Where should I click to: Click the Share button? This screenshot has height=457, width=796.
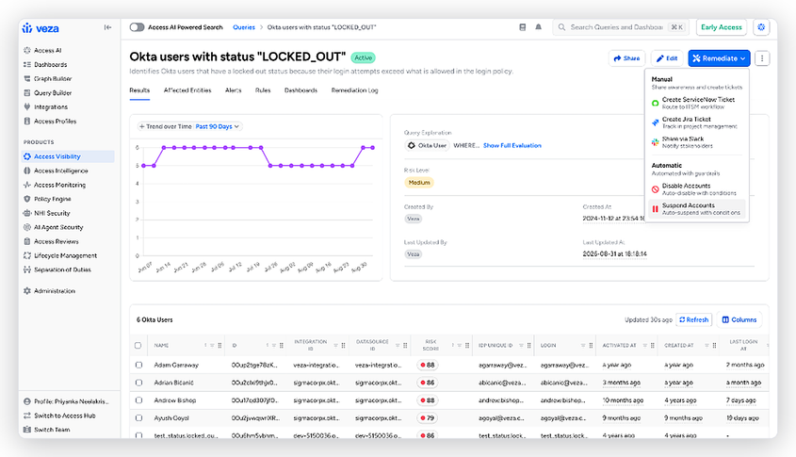pos(626,58)
